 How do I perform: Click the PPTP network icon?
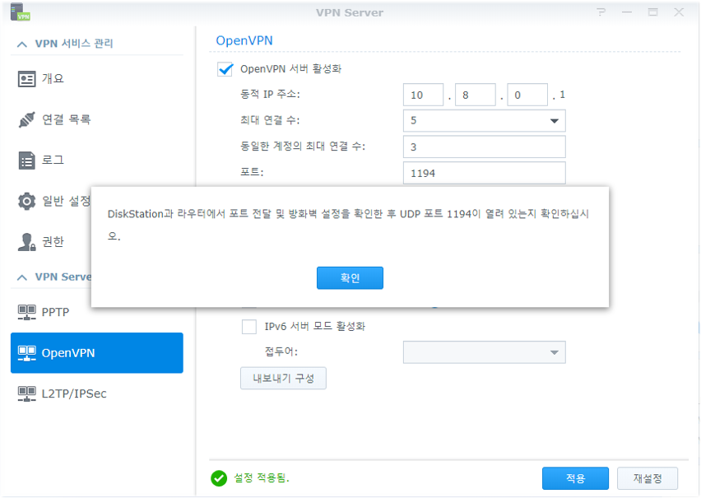coord(27,312)
